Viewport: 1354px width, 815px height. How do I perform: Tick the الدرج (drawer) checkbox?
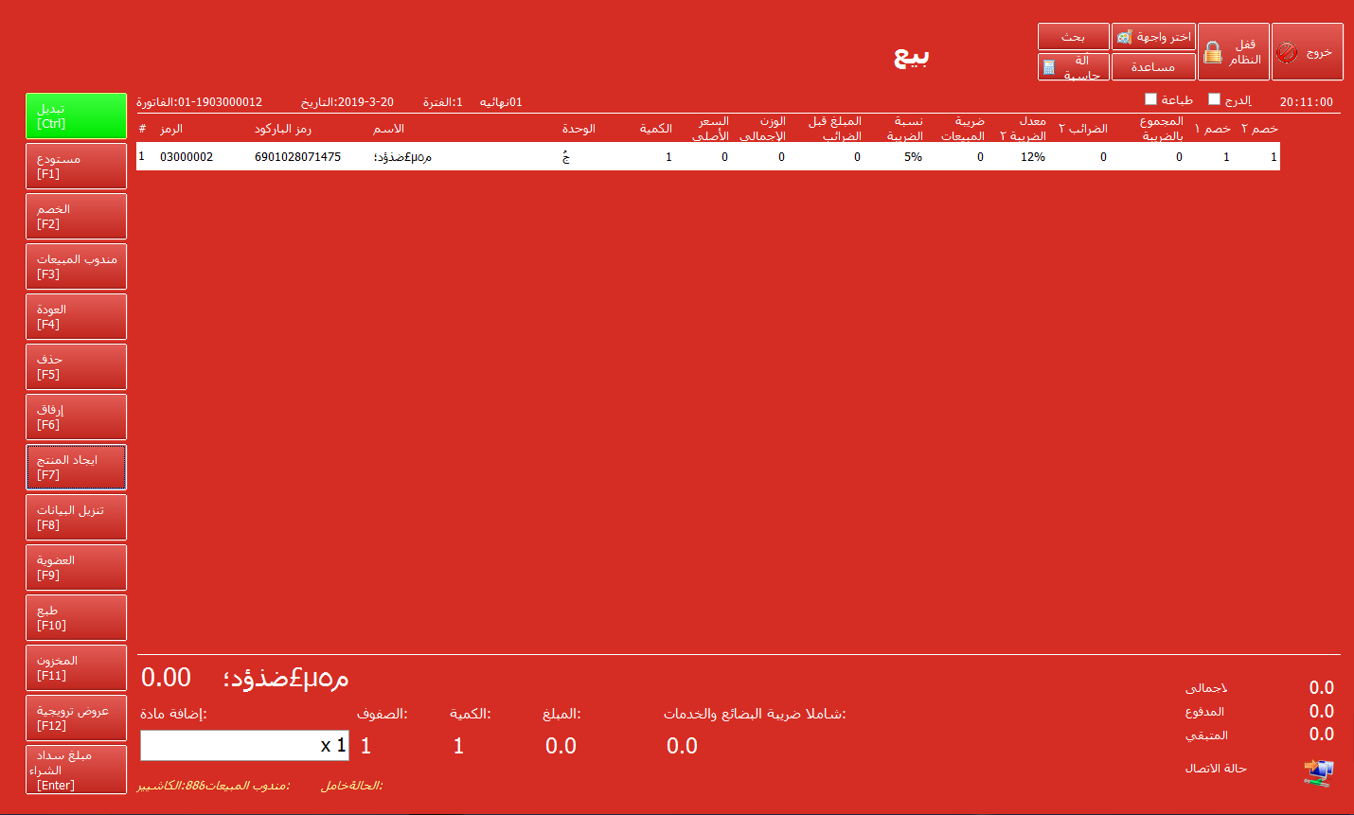(1215, 99)
